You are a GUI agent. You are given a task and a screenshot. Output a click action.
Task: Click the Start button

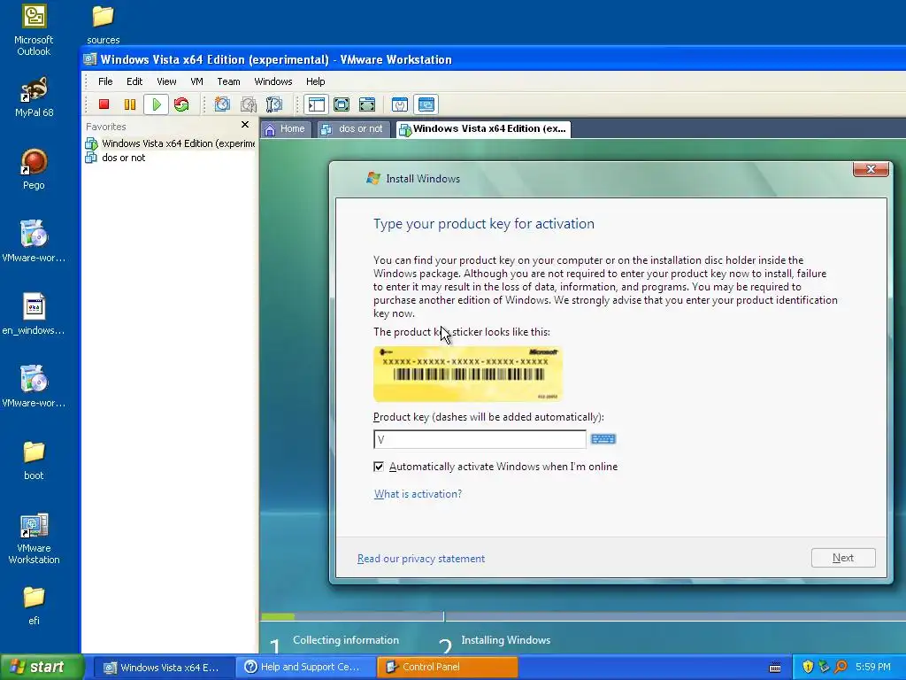[x=42, y=668]
